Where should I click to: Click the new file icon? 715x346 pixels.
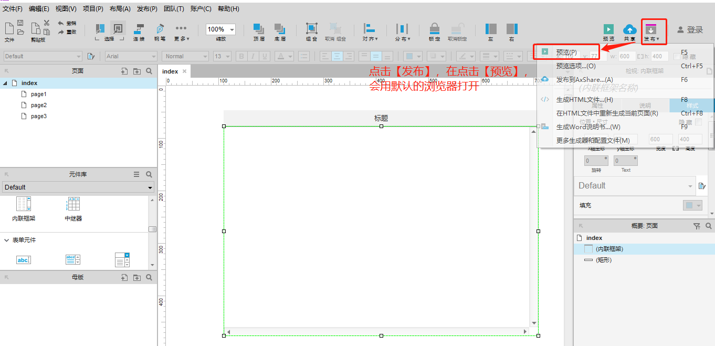click(9, 28)
